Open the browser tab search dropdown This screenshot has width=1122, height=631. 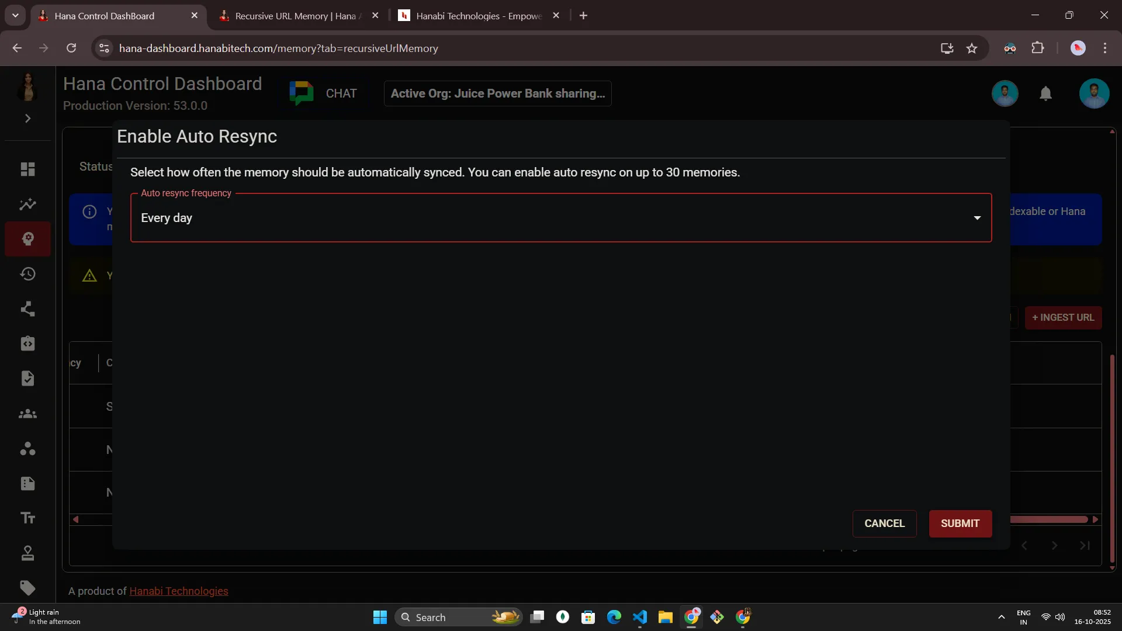pos(15,16)
